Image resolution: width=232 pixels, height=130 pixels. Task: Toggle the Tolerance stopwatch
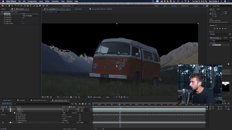coord(5,19)
